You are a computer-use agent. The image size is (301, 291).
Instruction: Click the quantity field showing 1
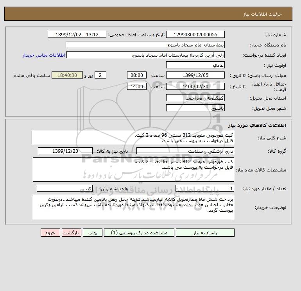point(204,188)
